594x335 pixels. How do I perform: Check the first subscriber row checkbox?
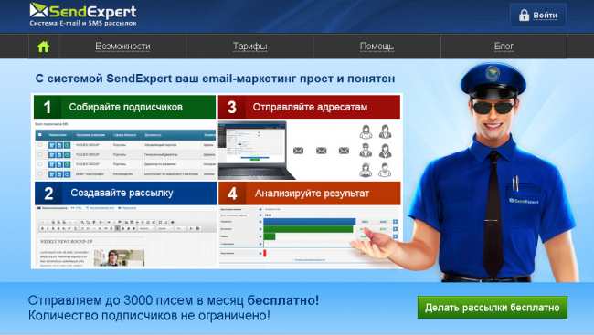pos(40,145)
